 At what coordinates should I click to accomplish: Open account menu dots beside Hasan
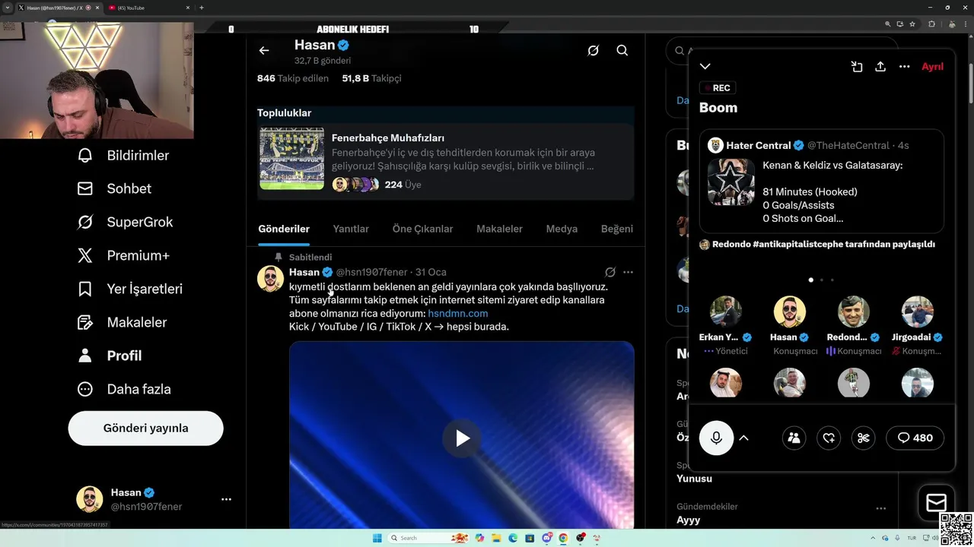pos(226,499)
